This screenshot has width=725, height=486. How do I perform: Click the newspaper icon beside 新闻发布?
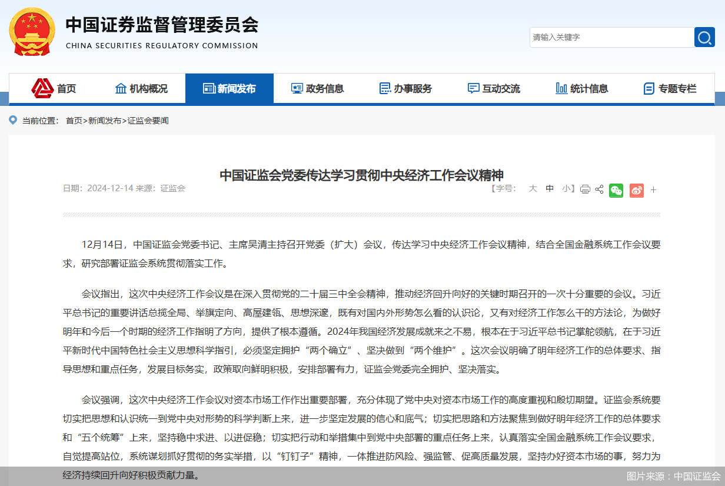pos(209,88)
